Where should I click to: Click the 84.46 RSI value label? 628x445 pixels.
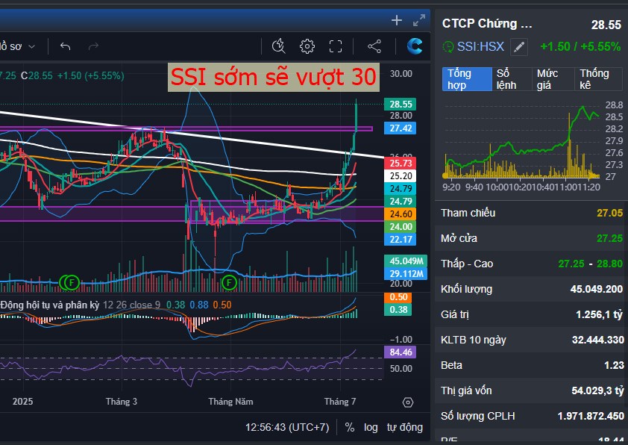tap(401, 352)
